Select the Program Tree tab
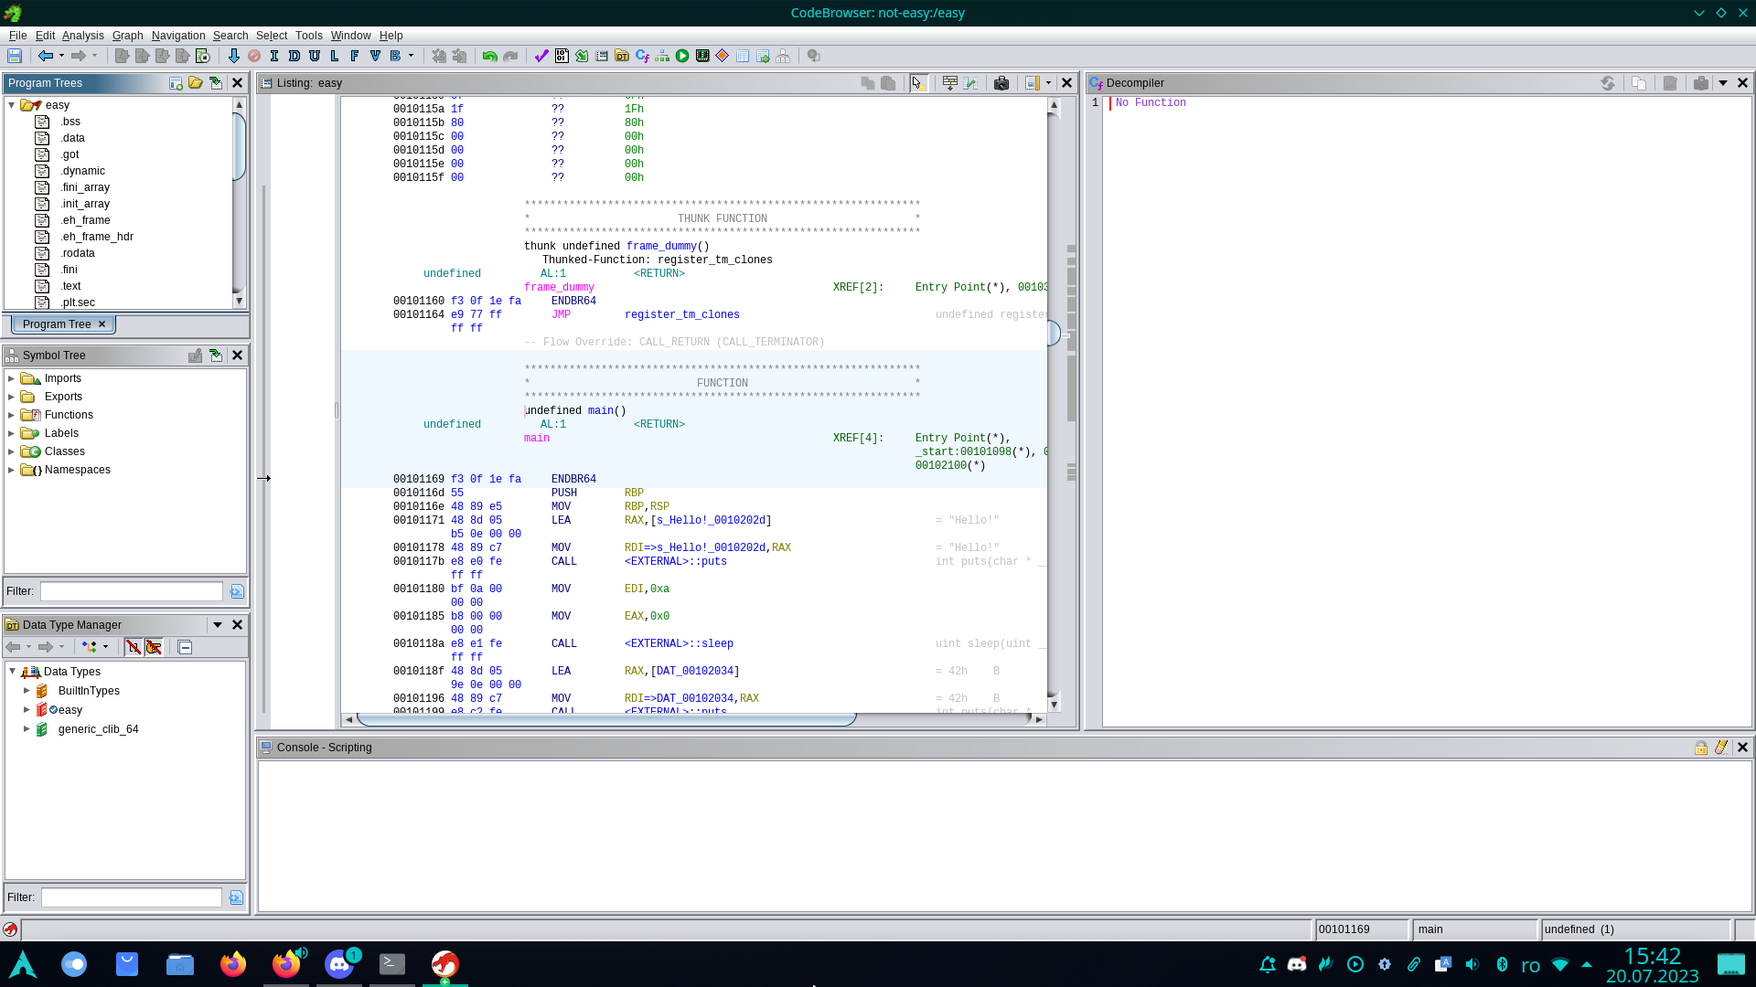Viewport: 1756px width, 987px height. point(57,324)
